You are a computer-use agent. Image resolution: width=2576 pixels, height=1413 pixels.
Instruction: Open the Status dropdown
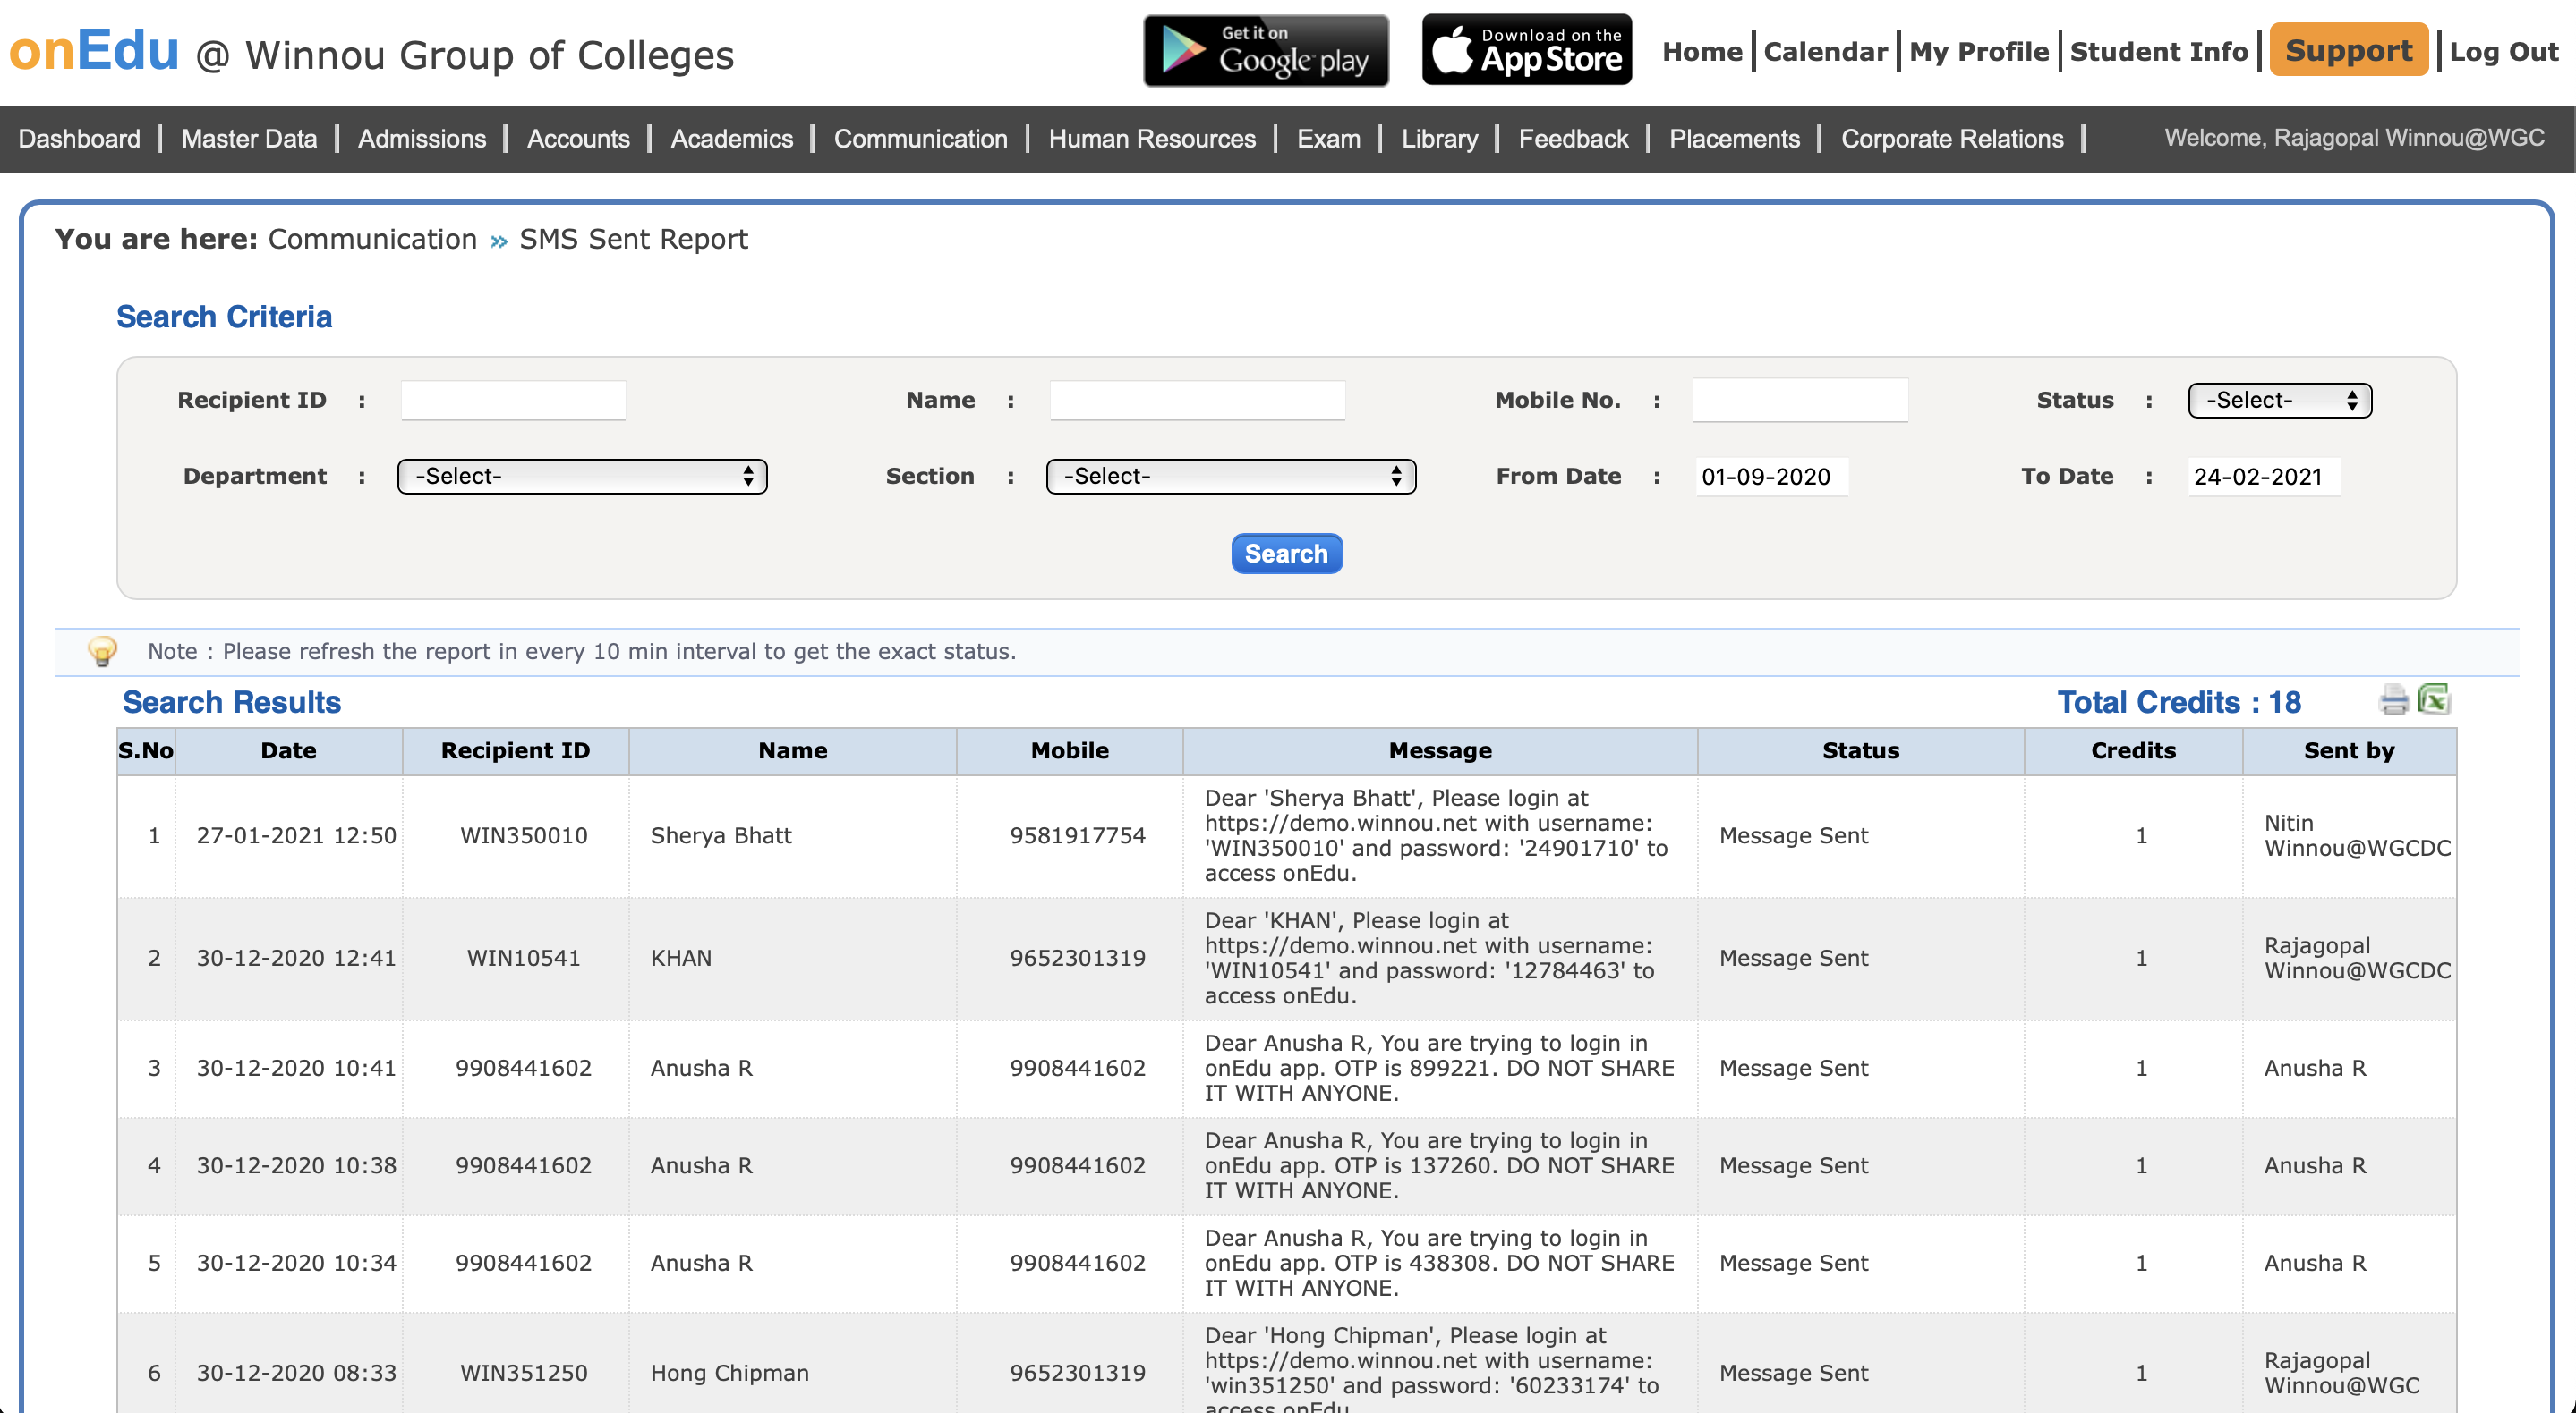[2279, 401]
